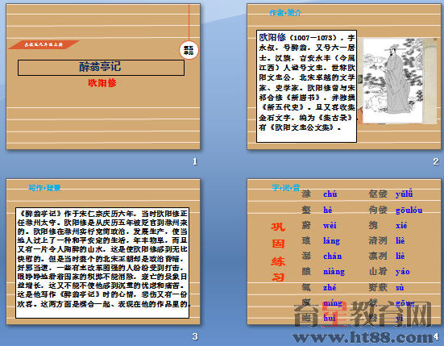Select slide 4 thumbnail about 字词音
Viewport: 444px width, 346px height.
344,252
